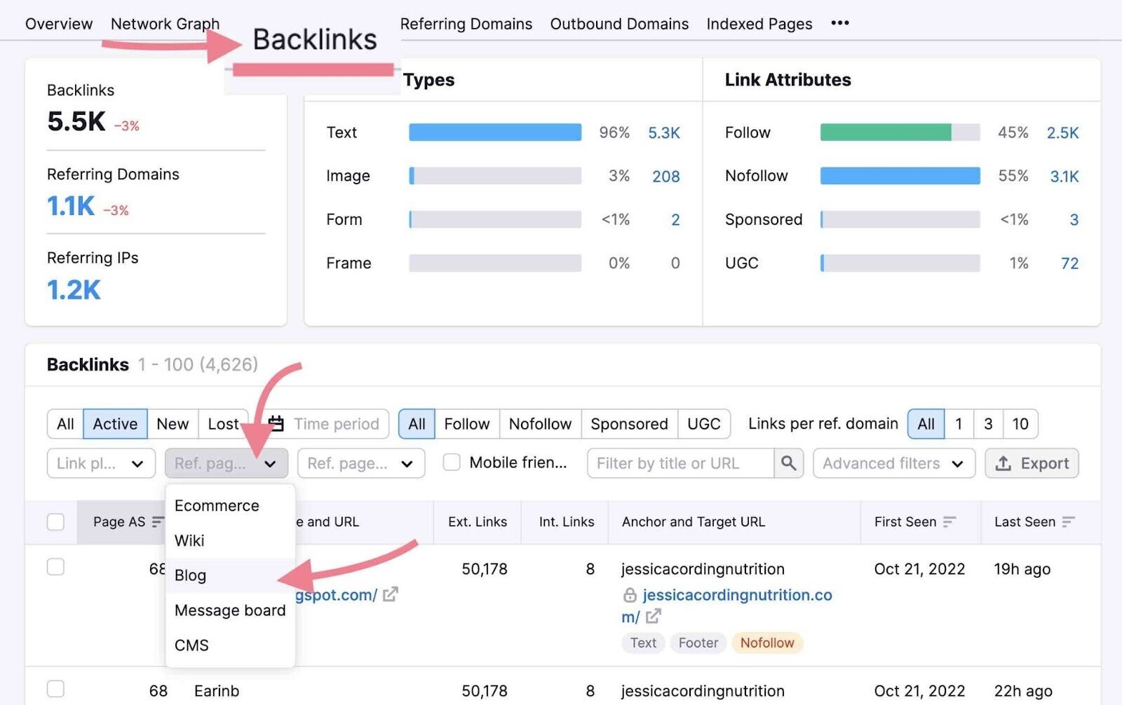Click the green Follow percentage bar
Viewport: 1122px width, 705px height.
click(x=885, y=132)
